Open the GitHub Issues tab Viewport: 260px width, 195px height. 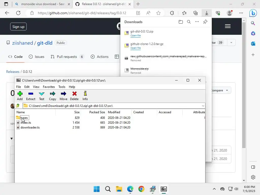(x=37, y=57)
